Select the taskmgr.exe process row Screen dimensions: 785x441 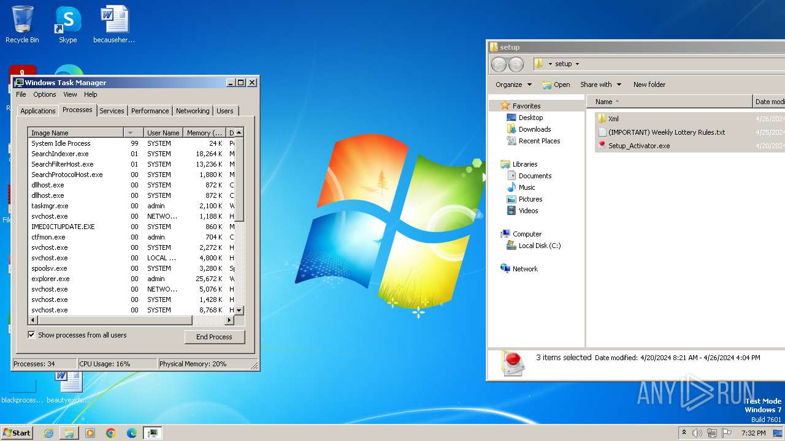coord(131,206)
